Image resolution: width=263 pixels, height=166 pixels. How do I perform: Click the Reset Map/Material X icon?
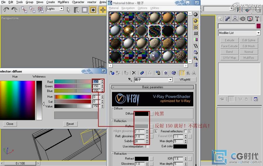134,73
